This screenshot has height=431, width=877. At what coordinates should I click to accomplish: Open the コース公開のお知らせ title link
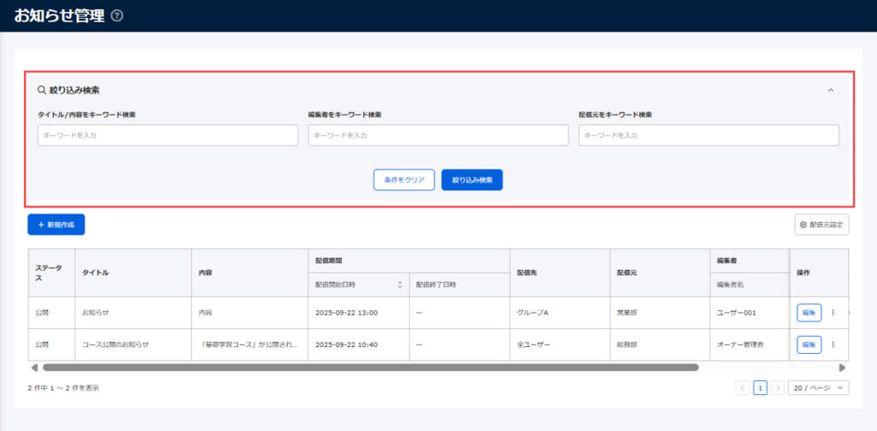(x=115, y=344)
